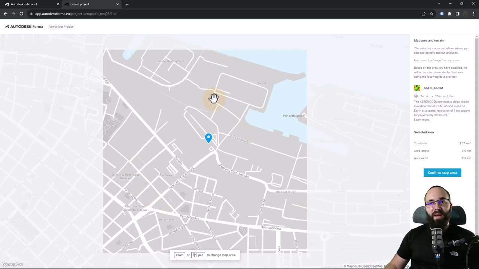Click the Hotel Nevski map label

click(x=167, y=220)
